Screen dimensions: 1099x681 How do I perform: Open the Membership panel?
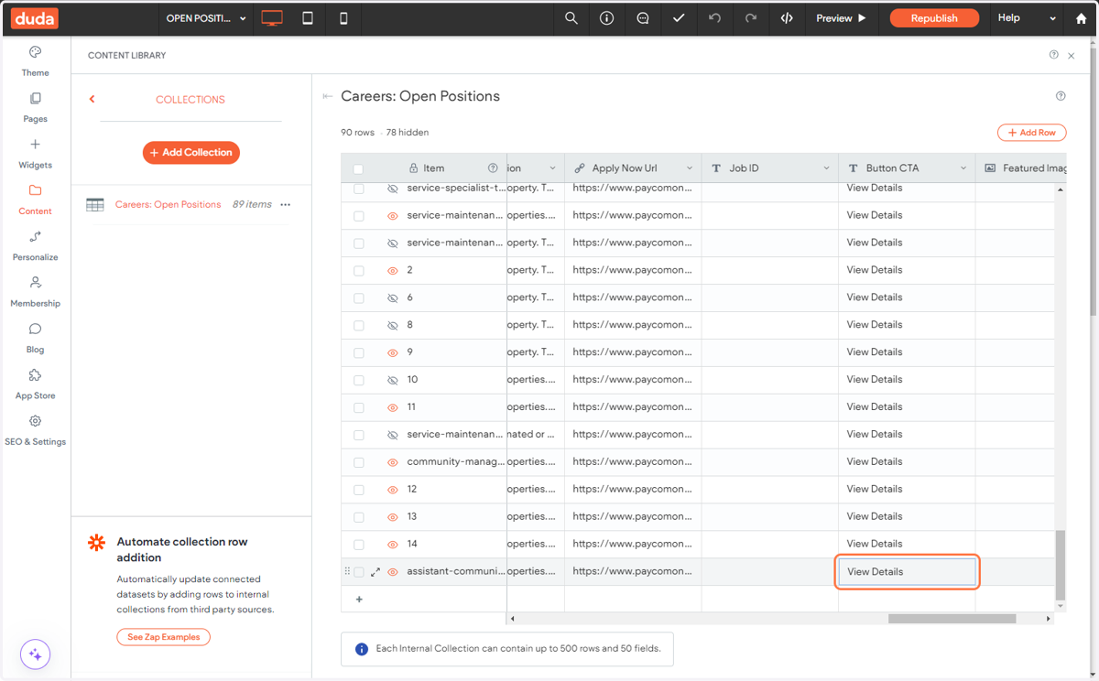[x=35, y=292]
